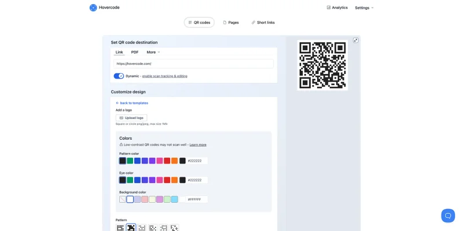This screenshot has height=231, width=463.
Task: Pick the pink Pattern color swatch
Action: (x=160, y=161)
